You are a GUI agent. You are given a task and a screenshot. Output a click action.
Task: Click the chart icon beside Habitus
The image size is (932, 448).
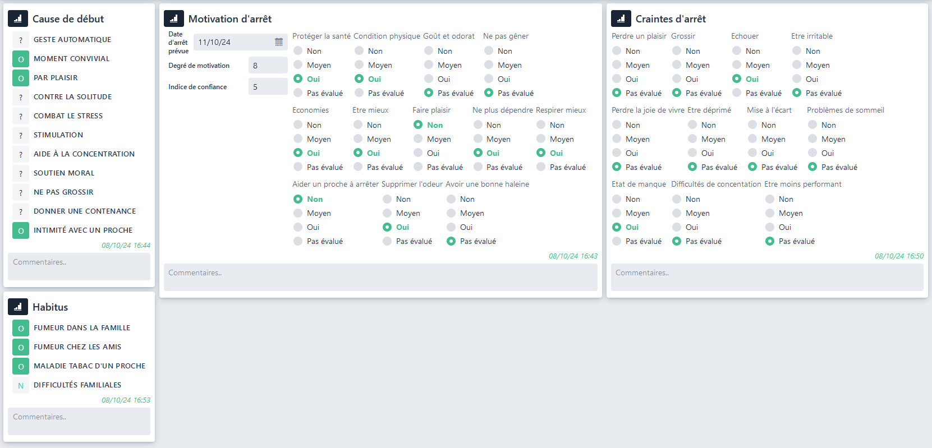[x=17, y=307]
